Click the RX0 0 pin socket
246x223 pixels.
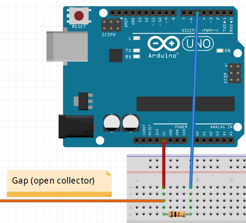[x=231, y=13]
